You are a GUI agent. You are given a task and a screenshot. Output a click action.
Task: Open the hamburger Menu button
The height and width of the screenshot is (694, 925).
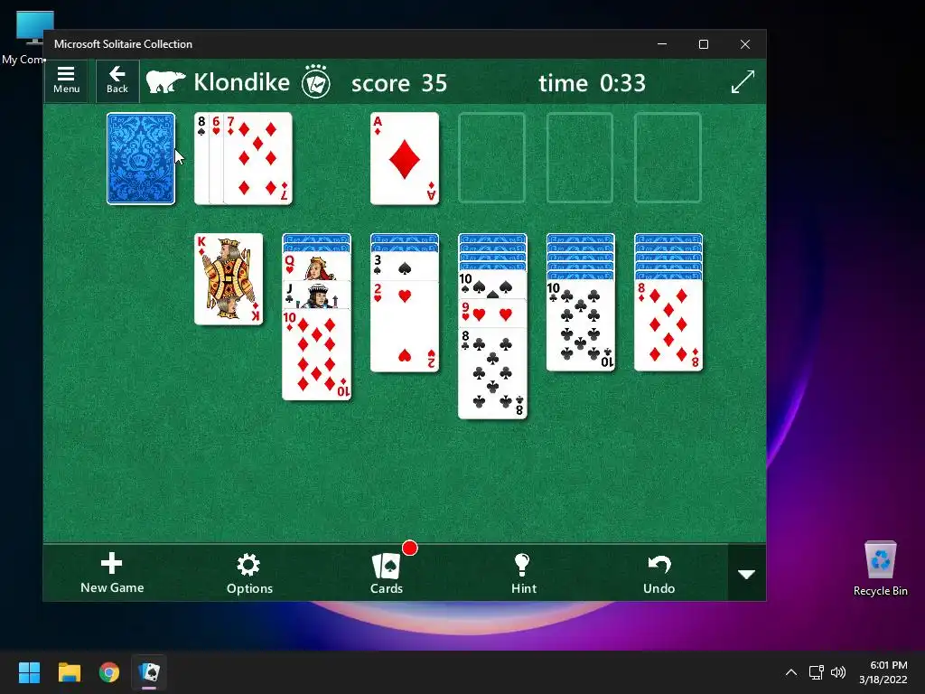point(66,80)
